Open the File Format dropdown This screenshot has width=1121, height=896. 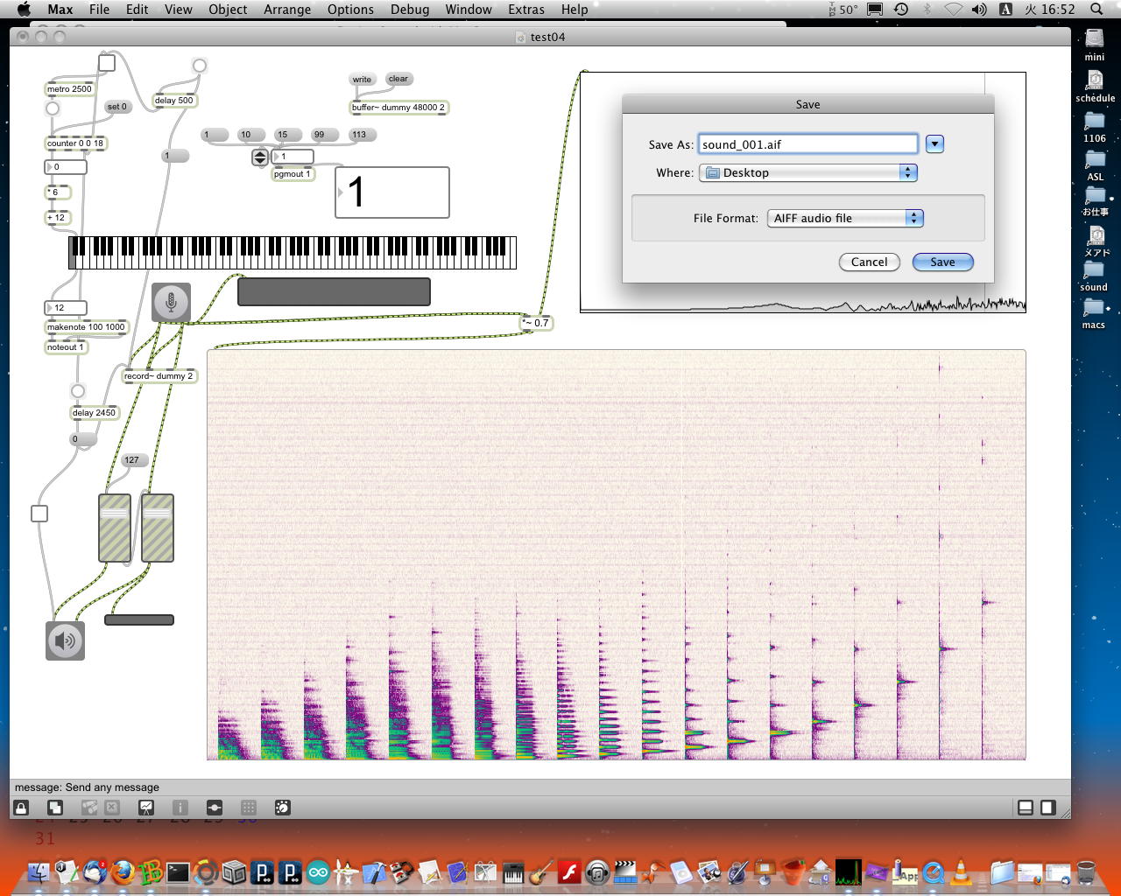point(844,219)
